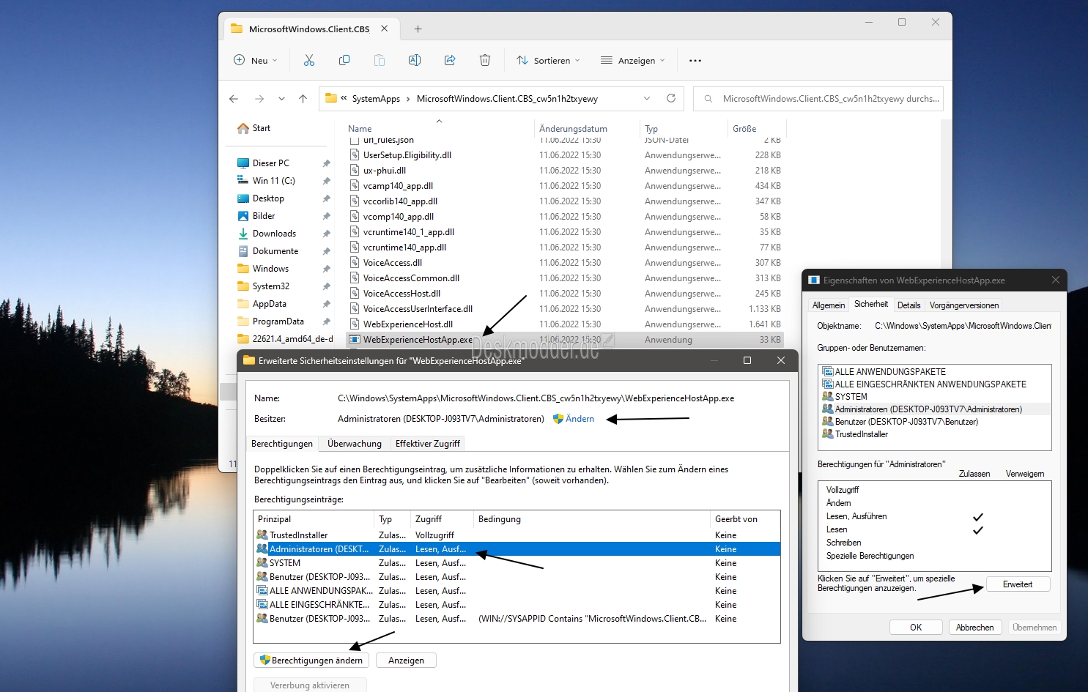The width and height of the screenshot is (1088, 692).
Task: Open a new Explorer tab with plus
Action: (x=418, y=29)
